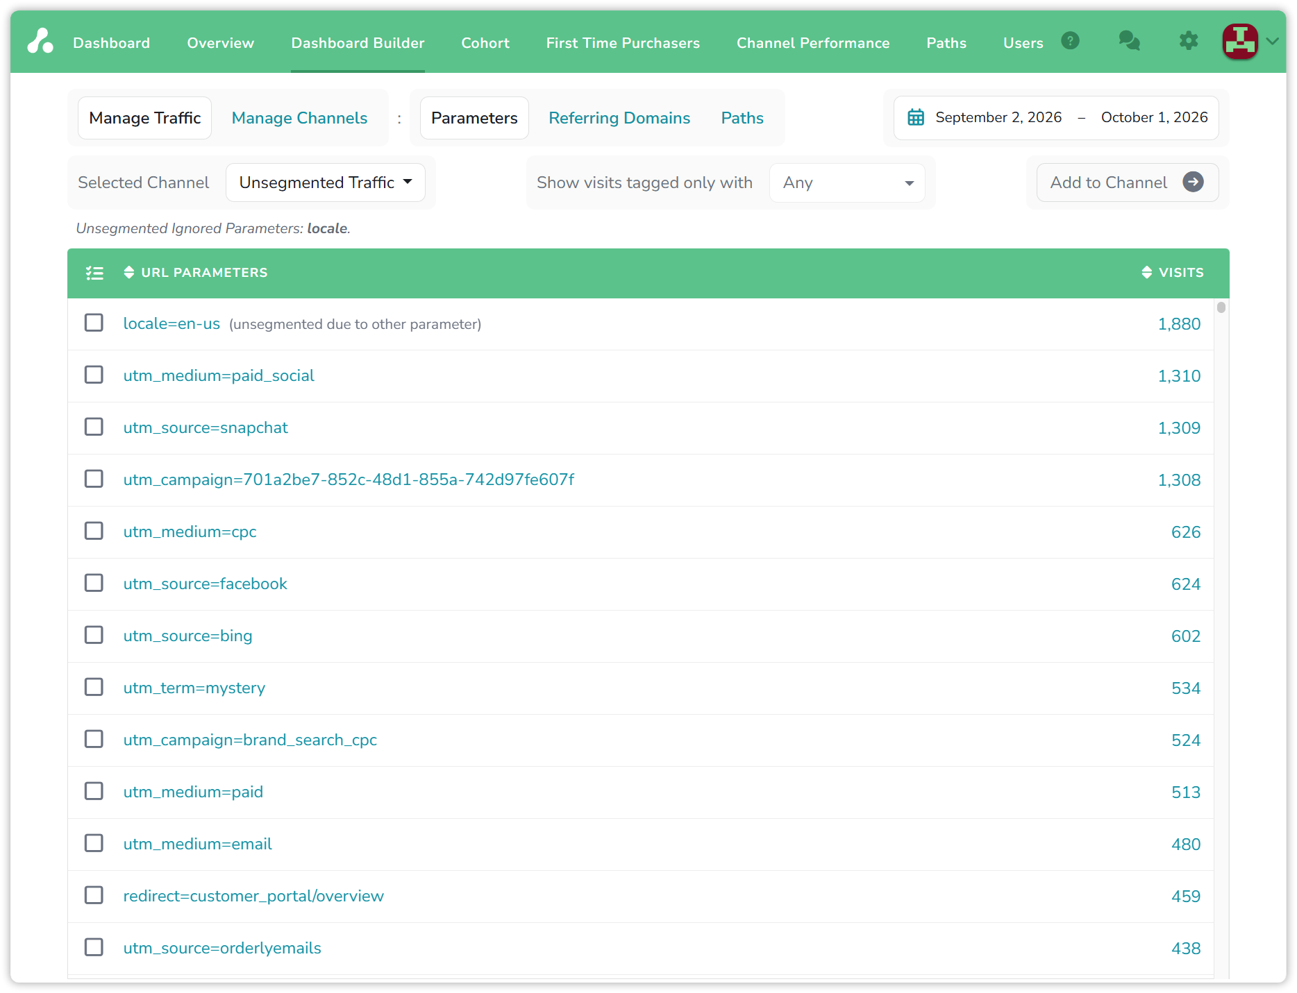This screenshot has width=1297, height=993.
Task: Check the utm_medium=email checkbox
Action: [x=94, y=843]
